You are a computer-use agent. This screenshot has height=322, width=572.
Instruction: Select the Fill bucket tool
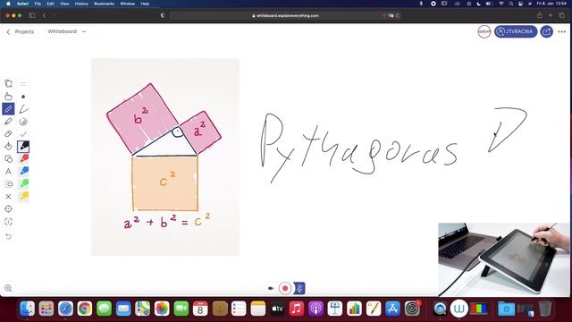click(8, 146)
